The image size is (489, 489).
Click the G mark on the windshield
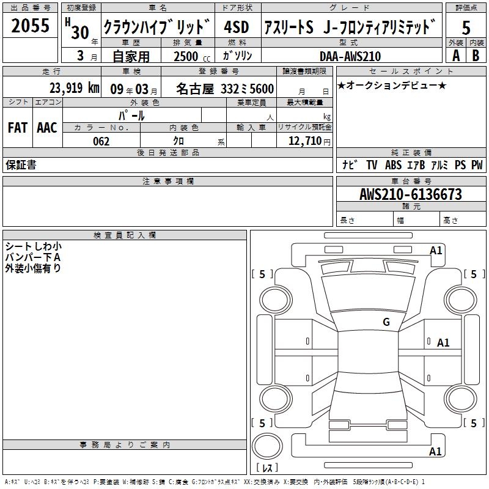(x=386, y=322)
